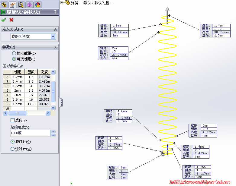
Task: Click pitch cell 1.2mm in row 3
Action: (18, 77)
